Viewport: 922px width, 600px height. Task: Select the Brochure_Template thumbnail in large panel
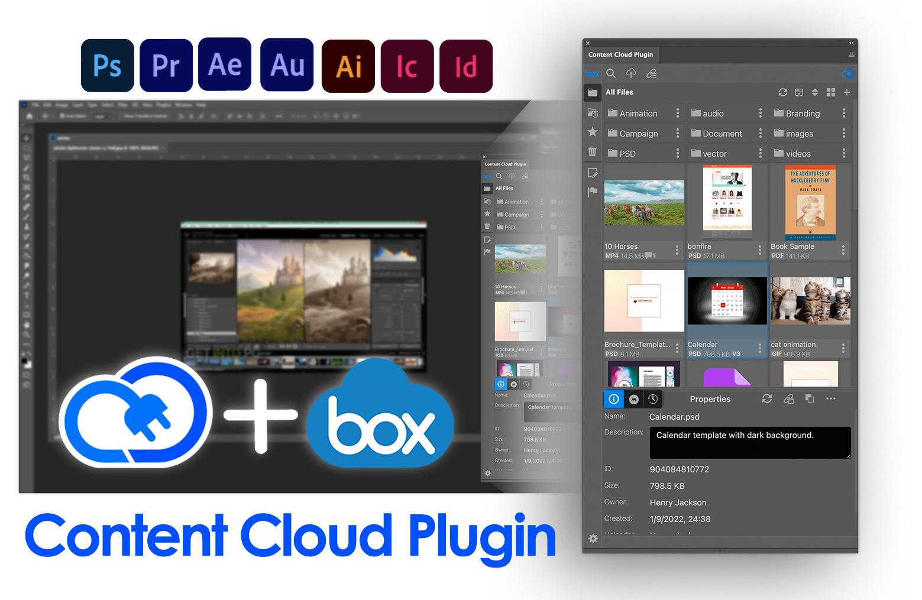pyautogui.click(x=644, y=301)
